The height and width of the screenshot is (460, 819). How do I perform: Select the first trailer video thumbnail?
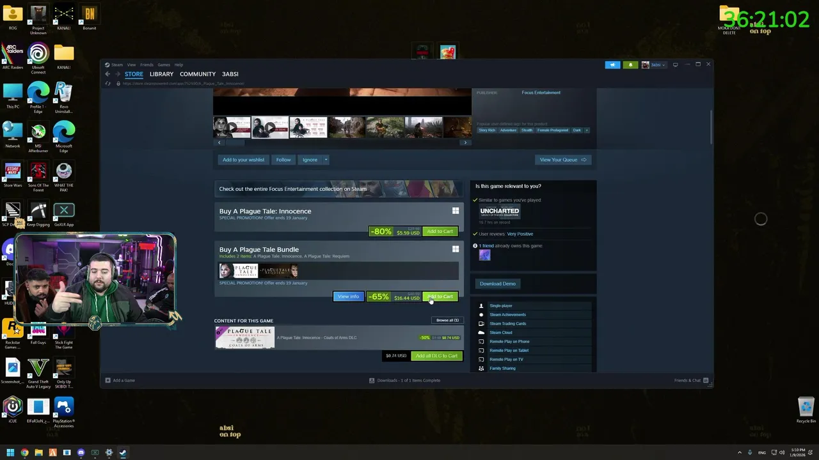pyautogui.click(x=232, y=127)
